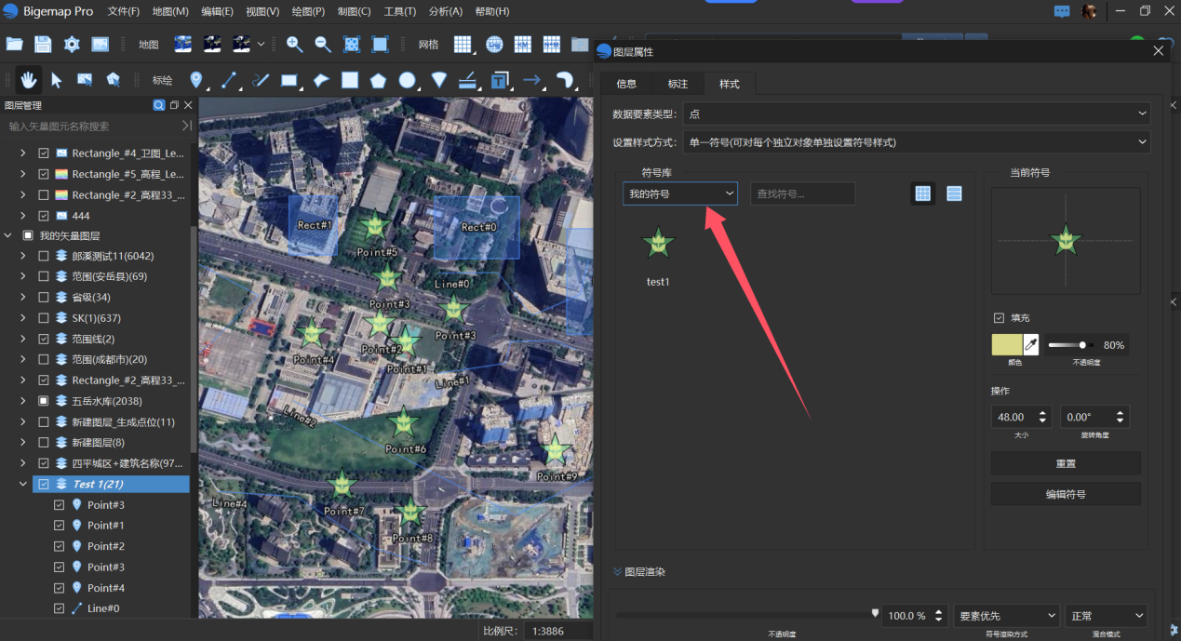This screenshot has width=1181, height=641.
Task: Switch to the 标注 tab
Action: [x=678, y=84]
